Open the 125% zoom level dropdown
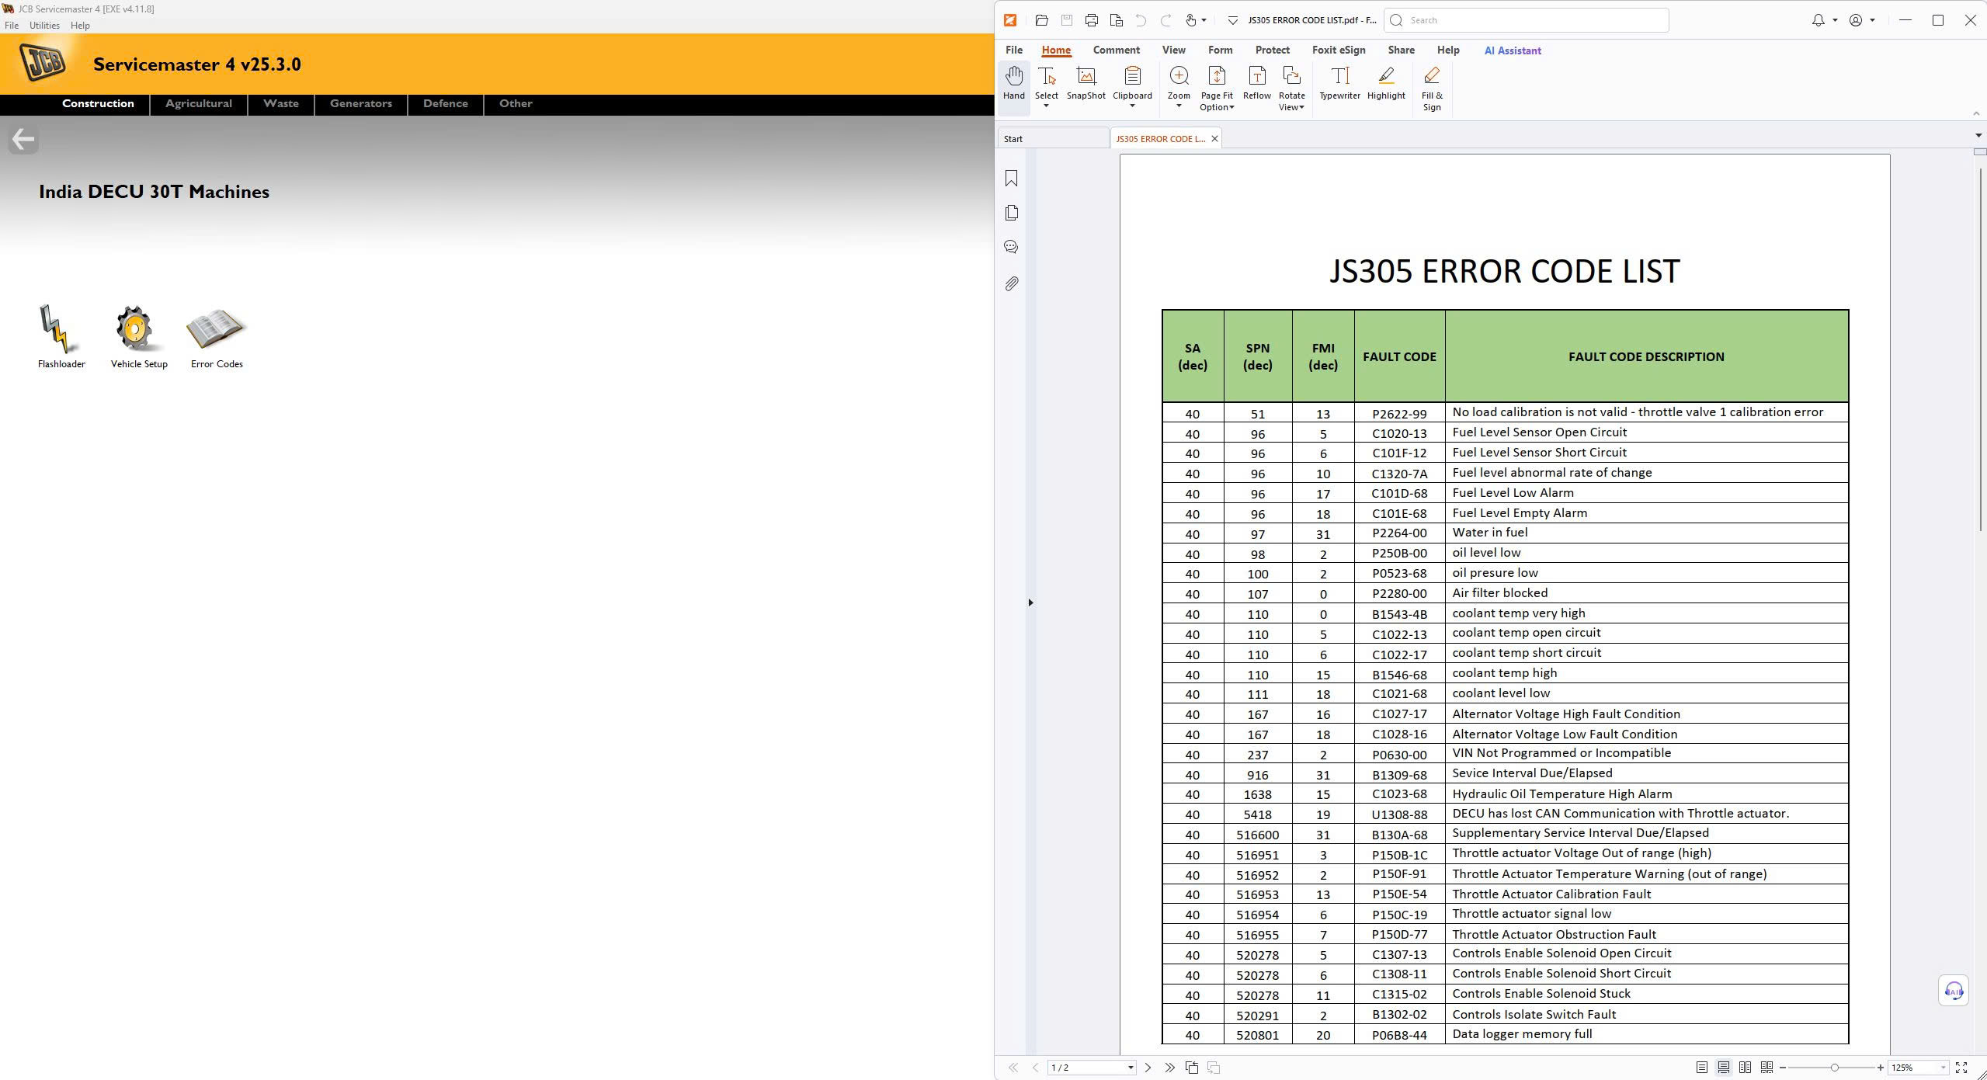 tap(1943, 1068)
